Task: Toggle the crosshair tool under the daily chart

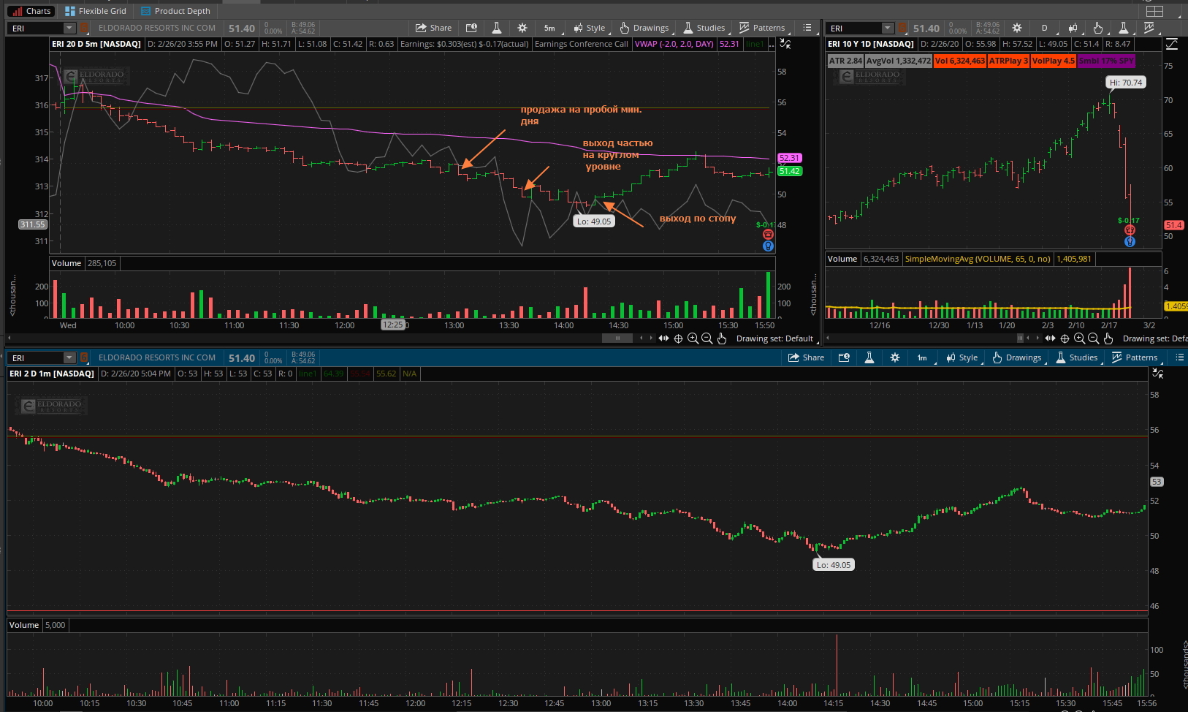Action: click(1065, 338)
